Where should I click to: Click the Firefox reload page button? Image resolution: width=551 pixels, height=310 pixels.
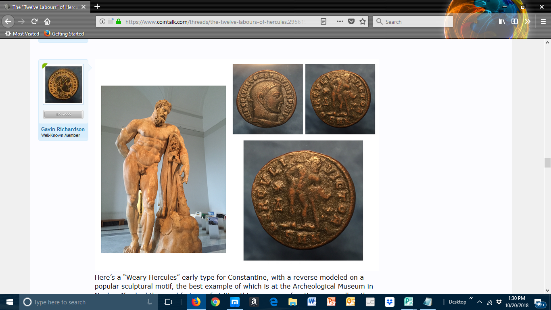coord(34,22)
